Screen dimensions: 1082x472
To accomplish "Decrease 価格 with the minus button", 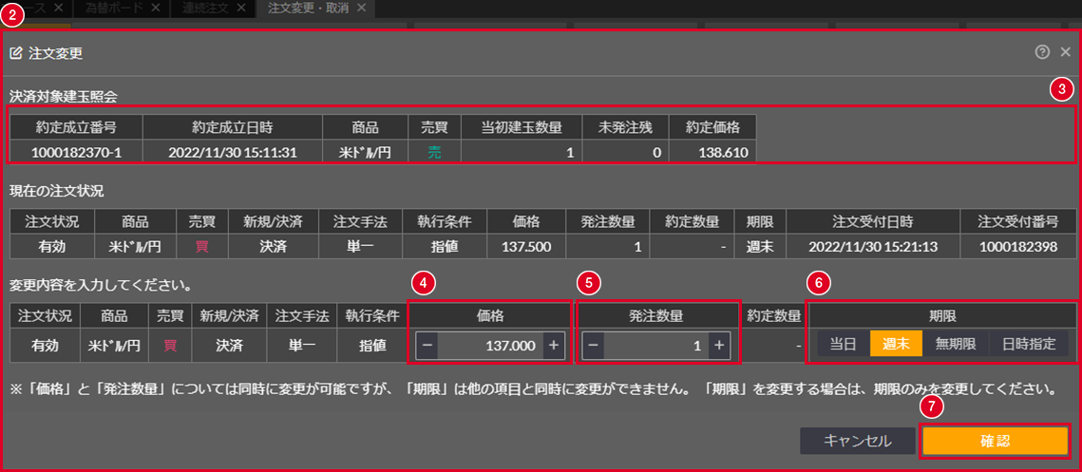I will pyautogui.click(x=427, y=345).
